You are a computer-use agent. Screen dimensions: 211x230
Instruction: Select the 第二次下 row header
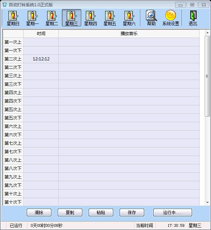(13, 67)
